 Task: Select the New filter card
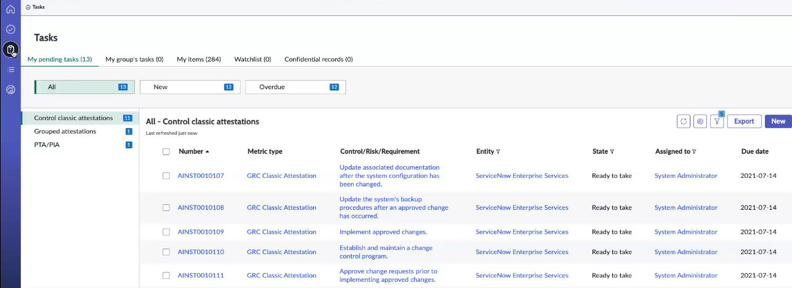coord(190,87)
